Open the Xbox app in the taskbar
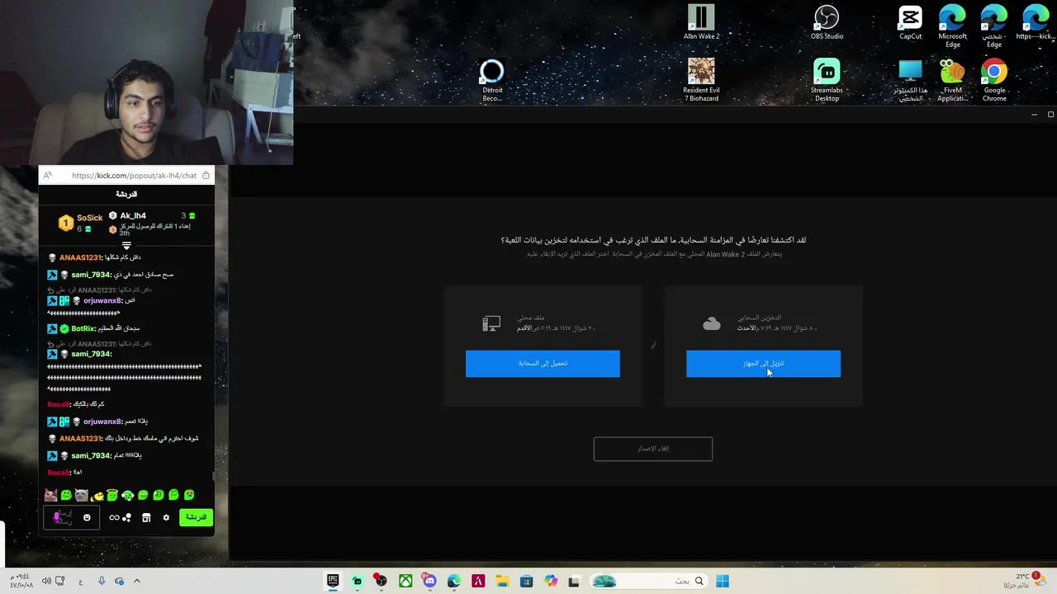This screenshot has width=1057, height=594. [405, 582]
